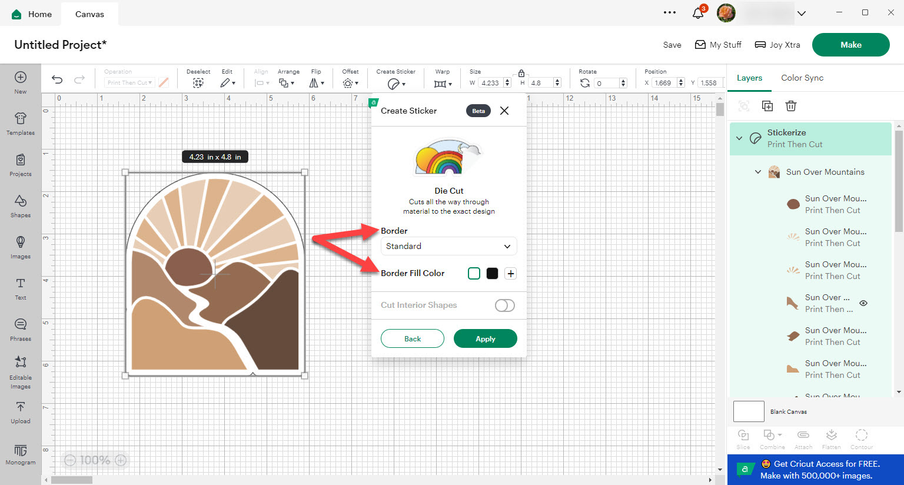Screen dimensions: 904x485
Task: Apply the Die Cut sticker settings
Action: point(485,338)
